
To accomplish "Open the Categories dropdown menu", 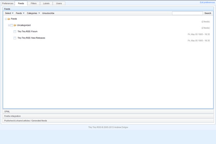I will pos(33,13).
